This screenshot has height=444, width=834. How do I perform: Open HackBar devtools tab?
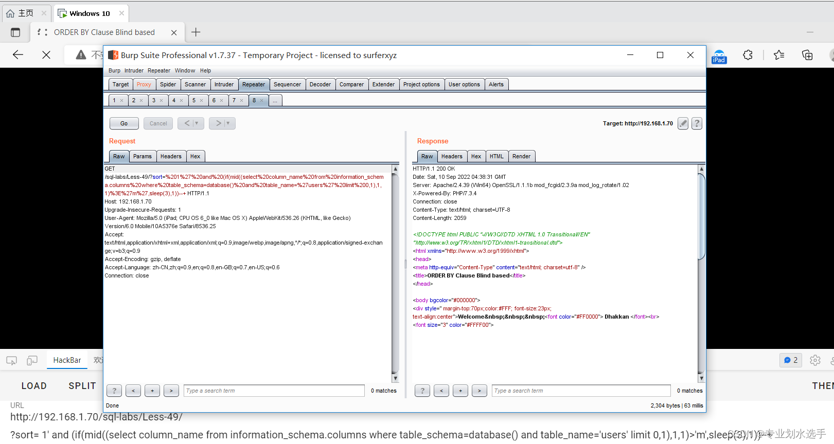tap(67, 360)
